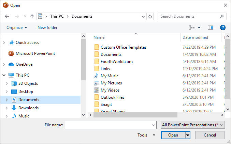Open the Organize menu
The width and height of the screenshot is (231, 144).
17,28
